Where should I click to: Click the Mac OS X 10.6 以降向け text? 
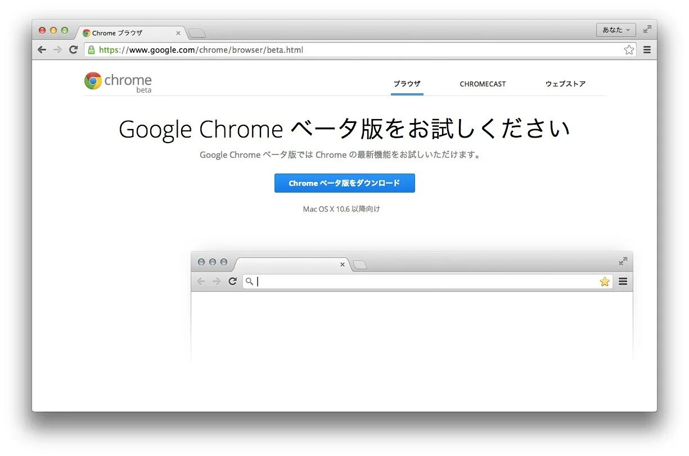[x=341, y=209]
